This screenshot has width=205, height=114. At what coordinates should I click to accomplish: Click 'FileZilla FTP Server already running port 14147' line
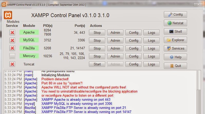(x=86, y=112)
